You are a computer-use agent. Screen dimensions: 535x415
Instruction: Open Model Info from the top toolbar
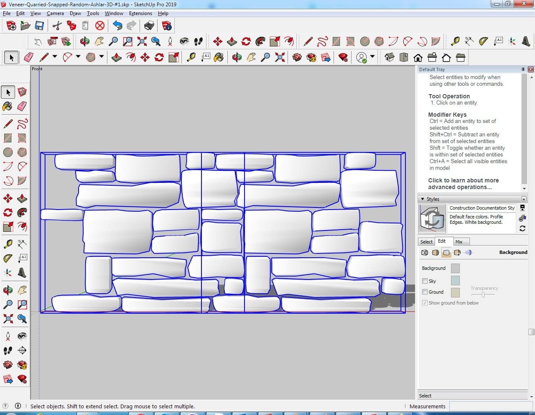click(167, 26)
